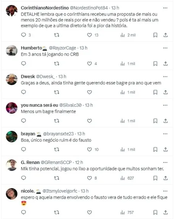Reply to brayan's tweet

24,149
